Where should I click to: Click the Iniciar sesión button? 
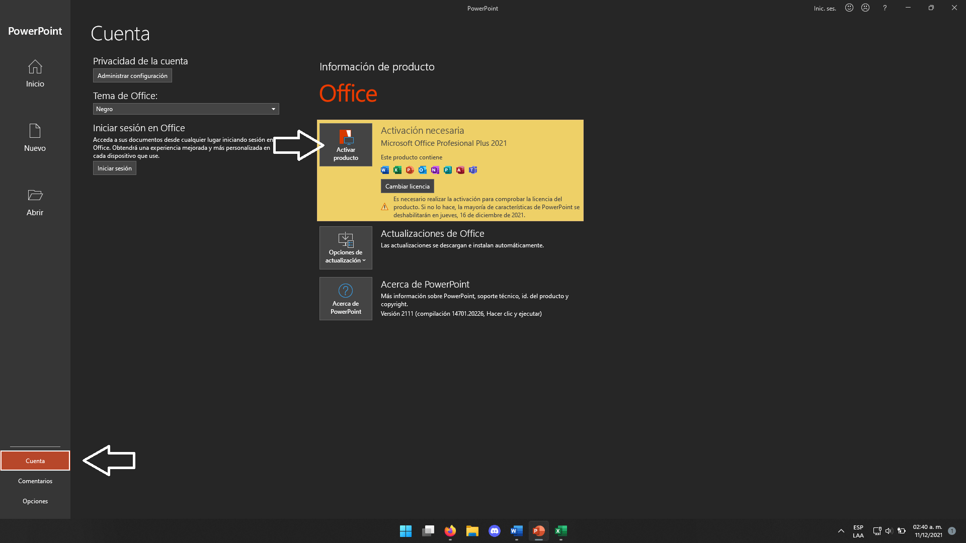[x=114, y=168]
